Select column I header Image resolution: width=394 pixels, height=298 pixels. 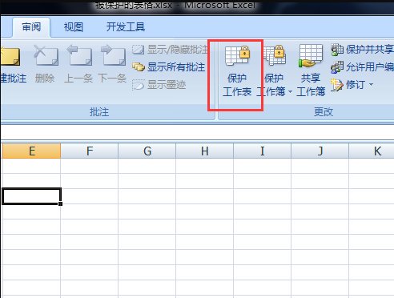pyautogui.click(x=263, y=151)
